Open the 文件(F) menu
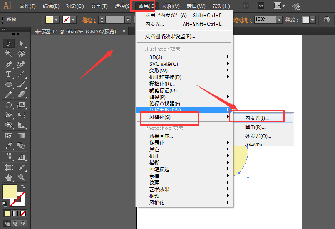 [27, 6]
